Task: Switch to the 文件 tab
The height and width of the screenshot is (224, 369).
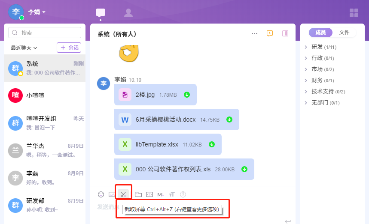Action: tap(344, 33)
